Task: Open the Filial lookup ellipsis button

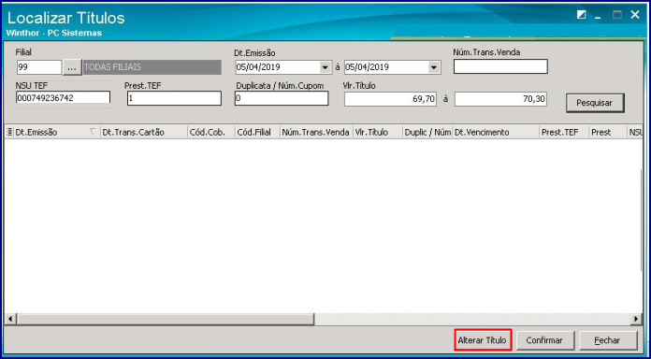Action: coord(72,67)
